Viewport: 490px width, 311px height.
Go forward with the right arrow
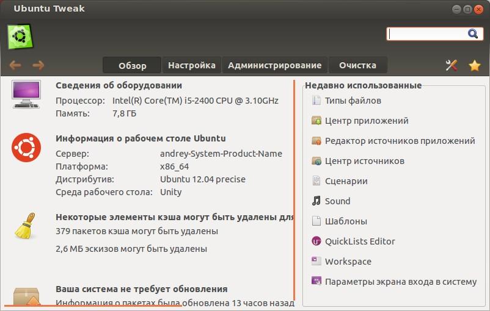(38, 65)
